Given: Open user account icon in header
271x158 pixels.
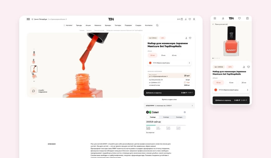Looking at the screenshot, I should (x=194, y=19).
